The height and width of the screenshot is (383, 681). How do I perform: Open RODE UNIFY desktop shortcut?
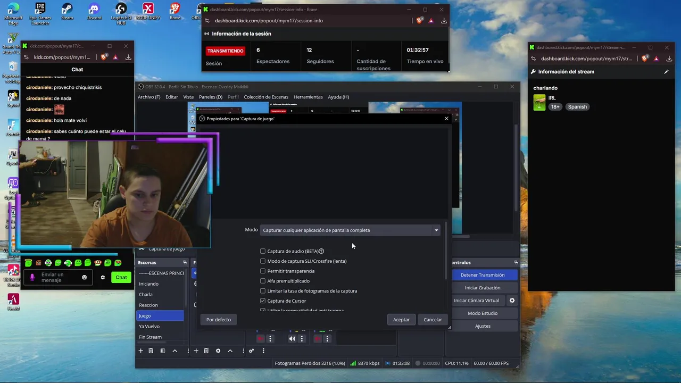[x=148, y=12]
